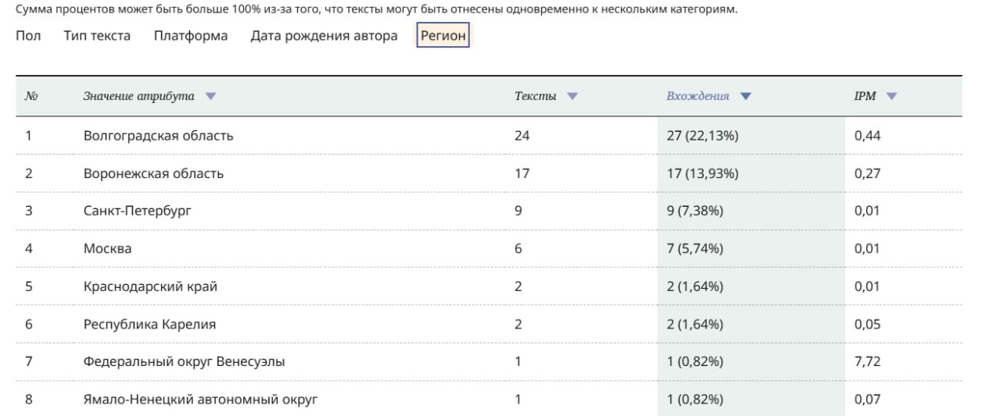Select Ямало-Ненецкий автономный округ row

(x=489, y=399)
